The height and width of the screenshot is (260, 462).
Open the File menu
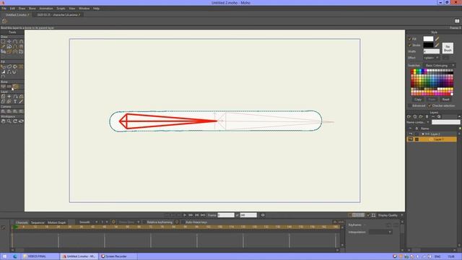(4, 9)
